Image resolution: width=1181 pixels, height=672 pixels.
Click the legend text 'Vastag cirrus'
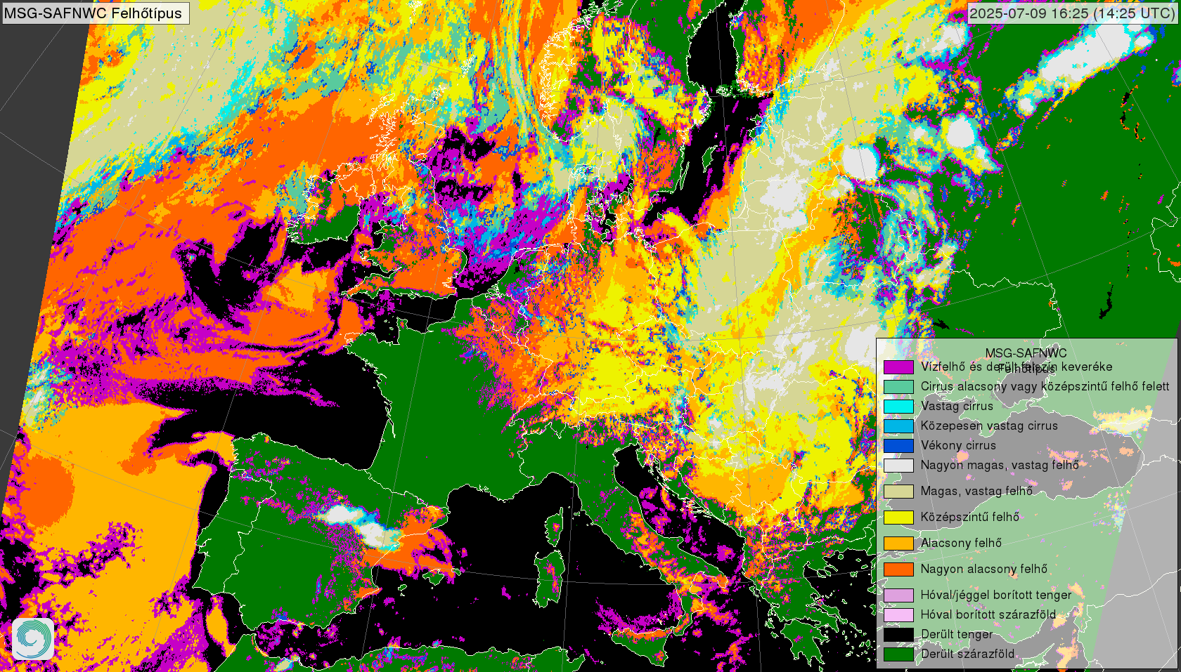point(957,406)
